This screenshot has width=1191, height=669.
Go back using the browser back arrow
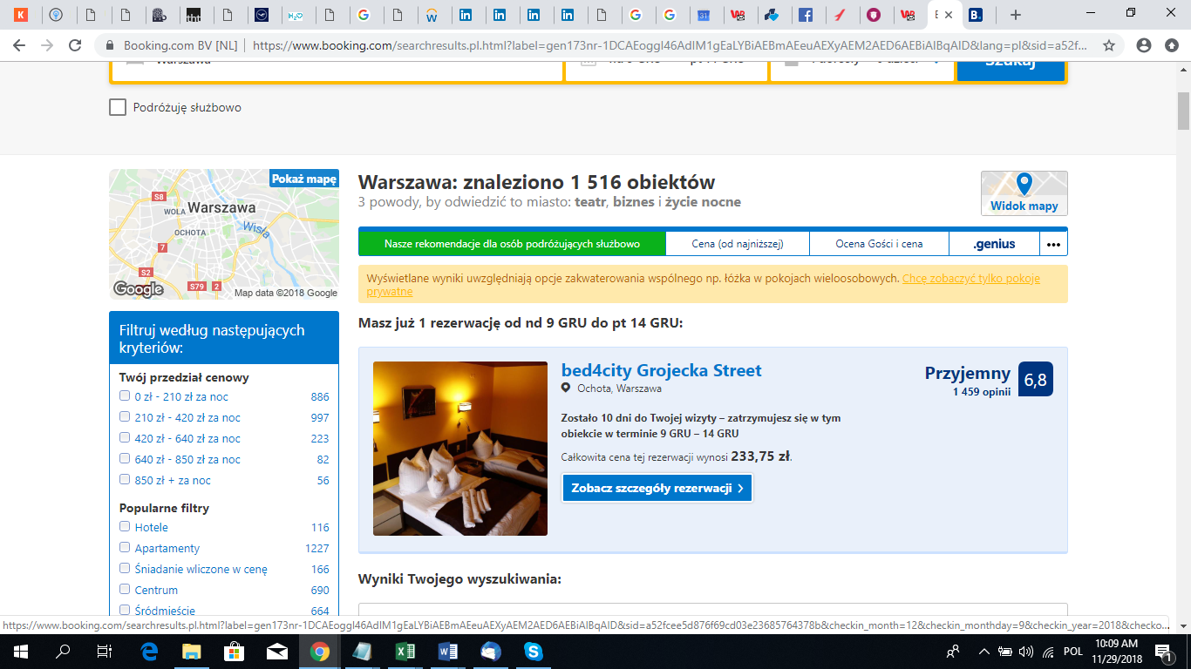point(19,45)
